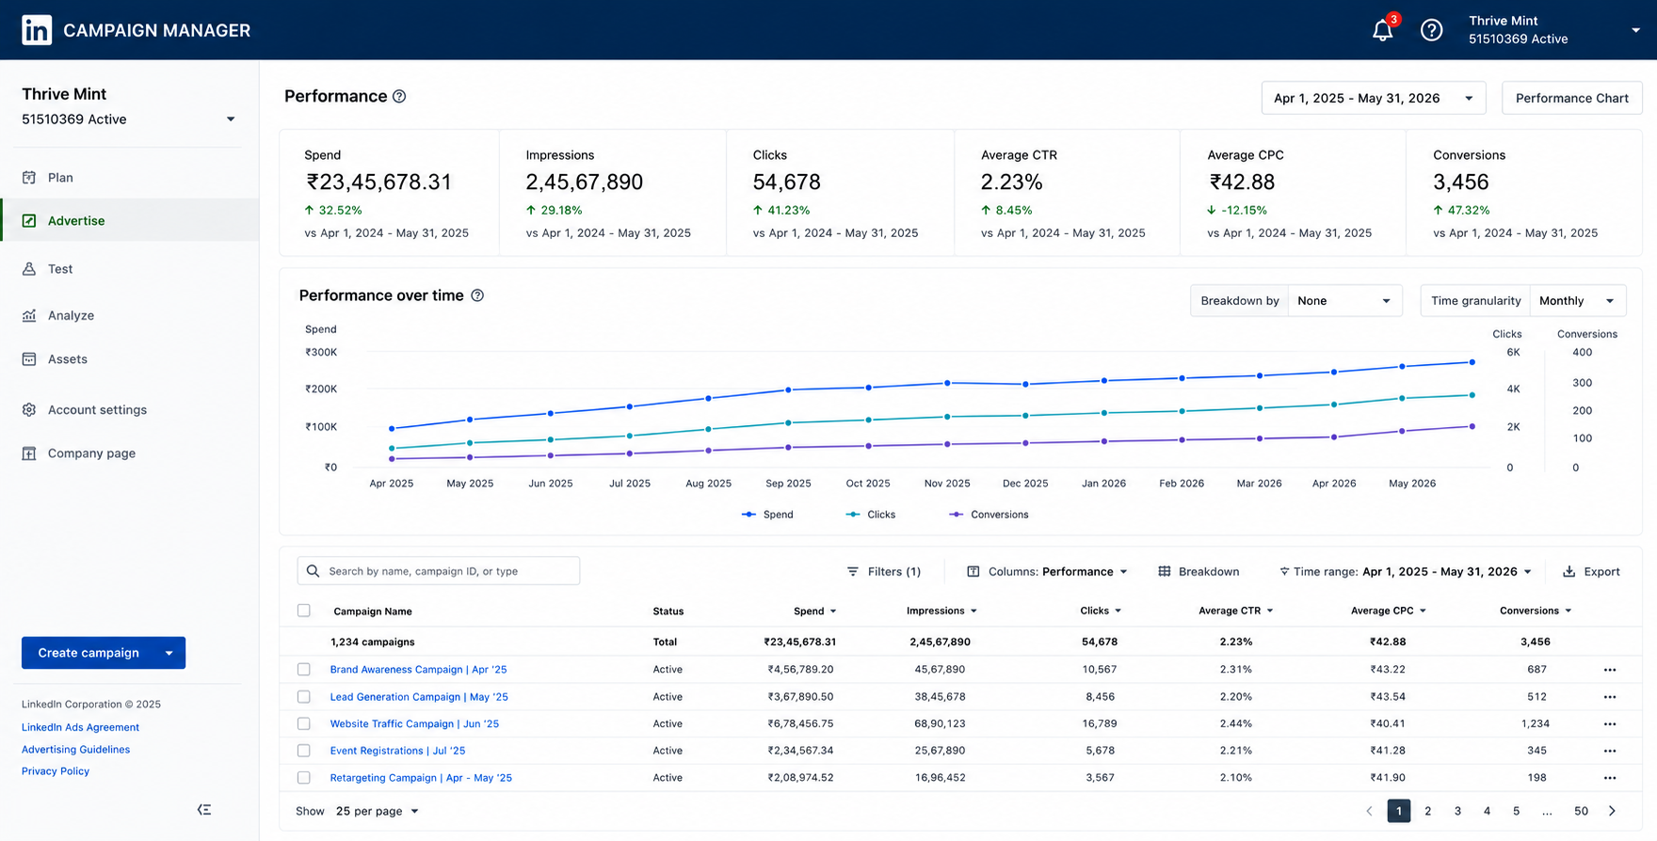Open the account menu arrow in top header
This screenshot has width=1657, height=841.
1636,30
